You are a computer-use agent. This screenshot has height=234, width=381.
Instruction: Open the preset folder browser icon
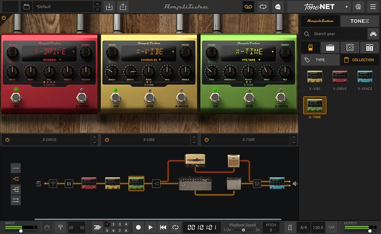(x=26, y=7)
